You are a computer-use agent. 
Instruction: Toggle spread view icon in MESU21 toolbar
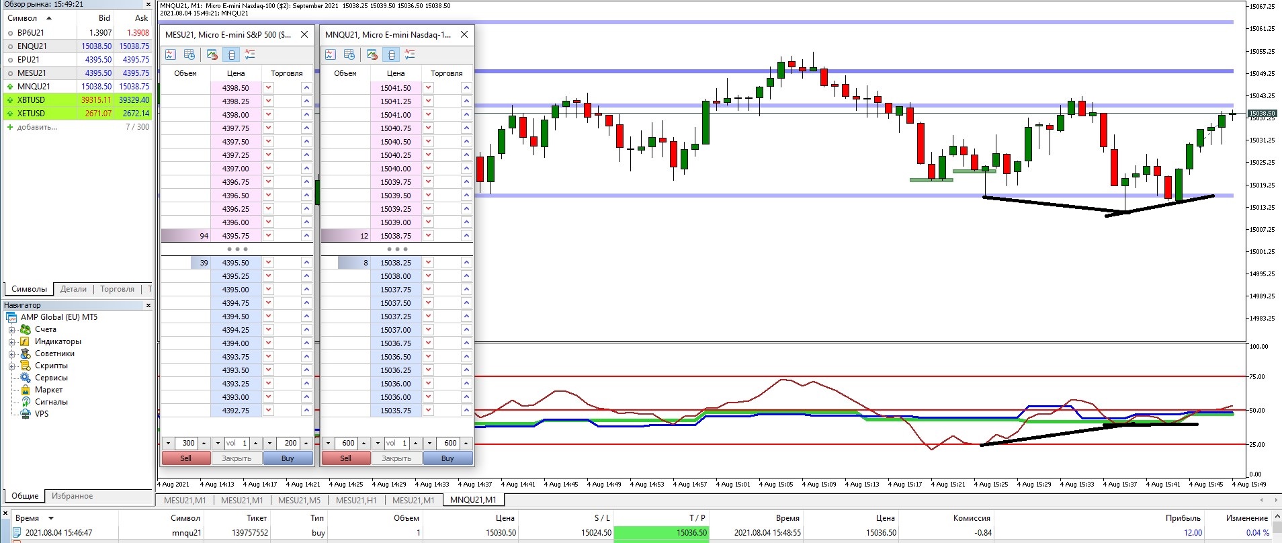click(x=231, y=54)
